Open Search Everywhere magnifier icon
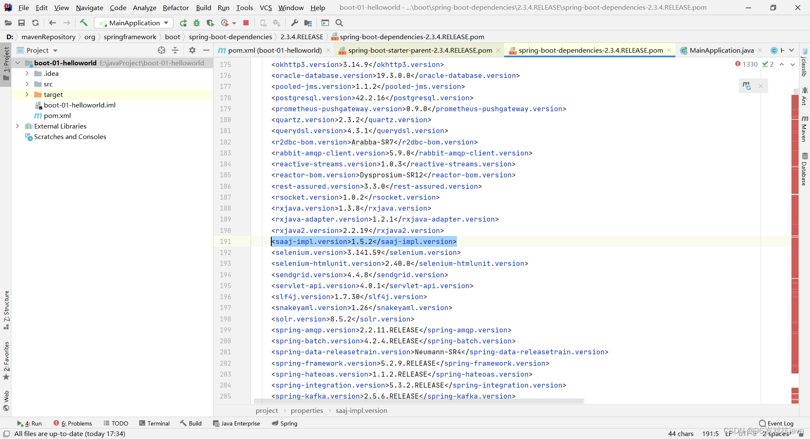This screenshot has height=439, width=810. (339, 23)
